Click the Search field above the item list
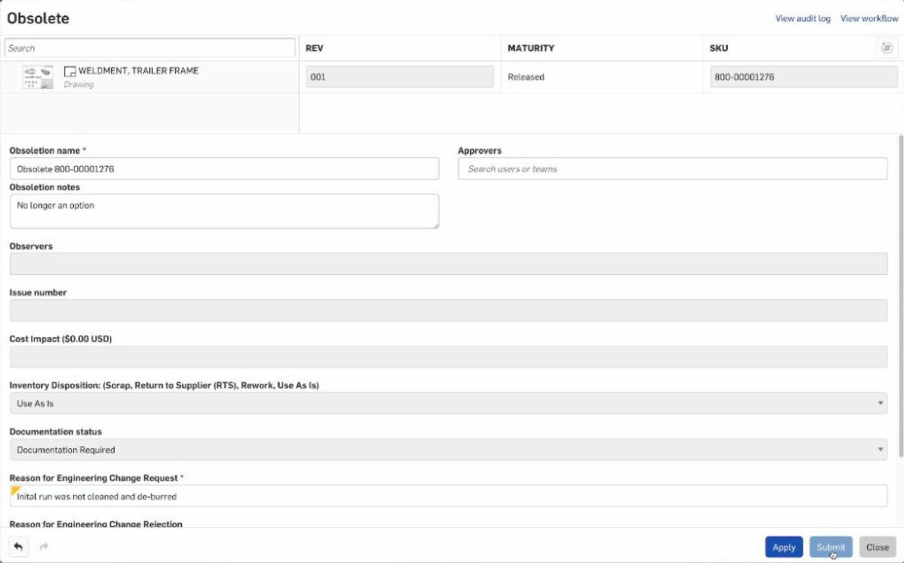Image resolution: width=904 pixels, height=563 pixels. tap(150, 48)
